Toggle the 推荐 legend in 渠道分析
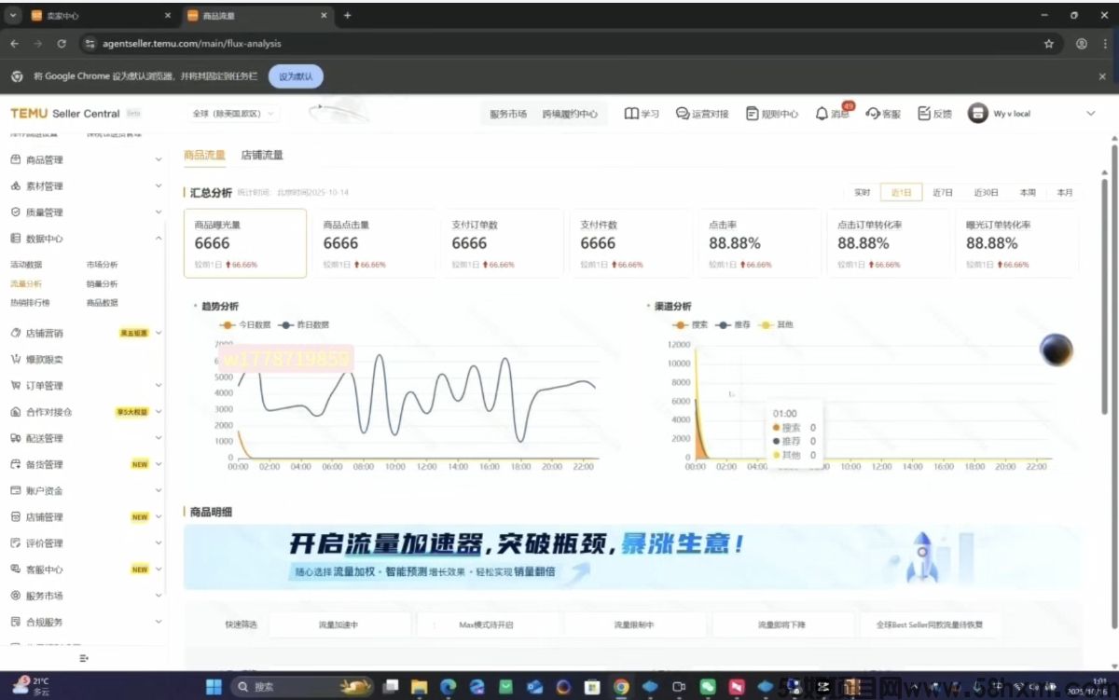Viewport: 1119px width, 700px height. pos(732,326)
